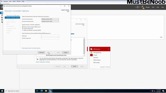This screenshot has width=166, height=93.
Task: Click the wizard title bar icon
Action: [4, 6]
